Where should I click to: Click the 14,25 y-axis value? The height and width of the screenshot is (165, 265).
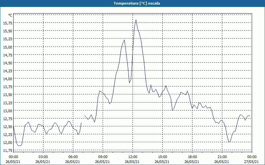8,71
